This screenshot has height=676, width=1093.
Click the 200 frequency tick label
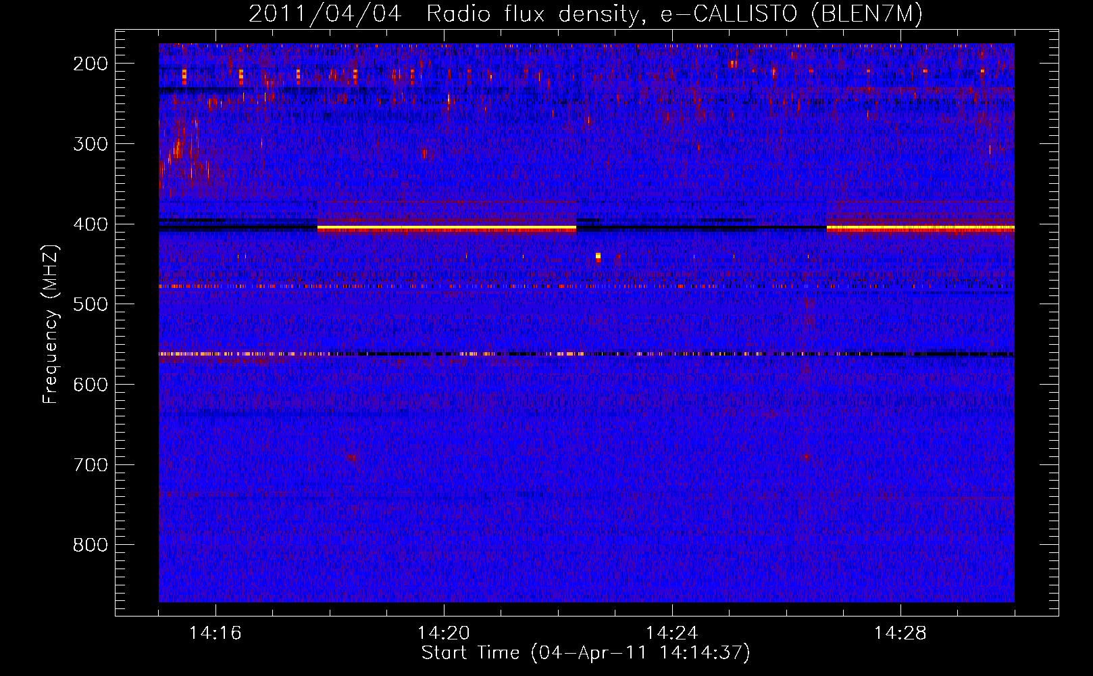(90, 63)
